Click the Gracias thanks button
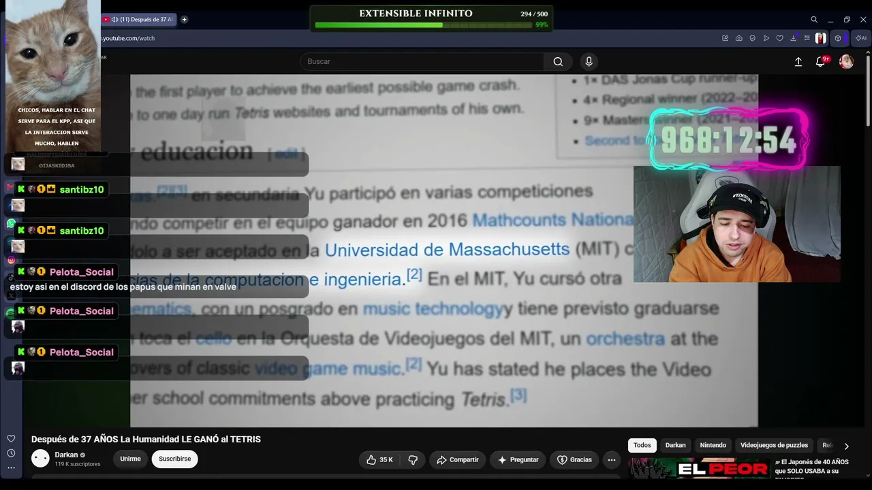The width and height of the screenshot is (872, 490). coord(574,460)
